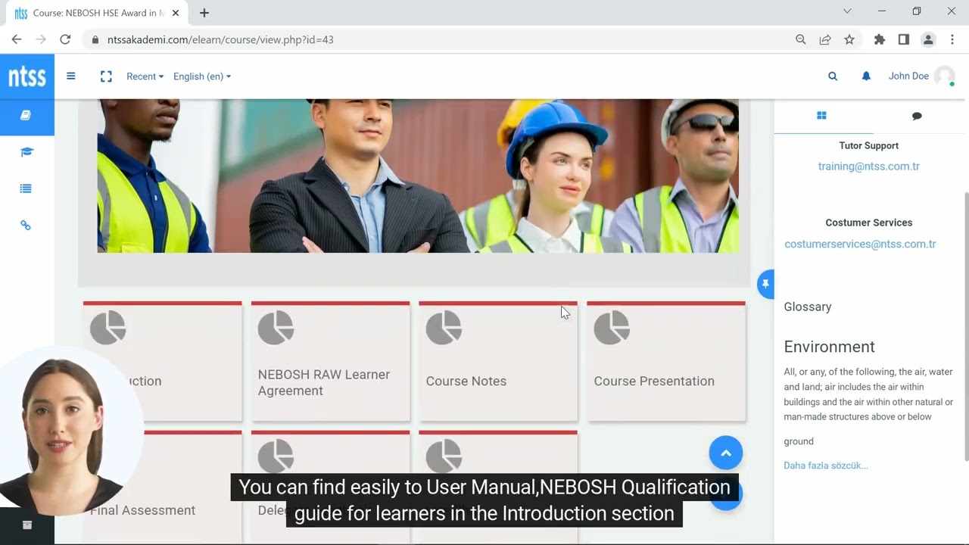The image size is (969, 545).
Task: Open the list sidebar icon
Action: (x=26, y=188)
